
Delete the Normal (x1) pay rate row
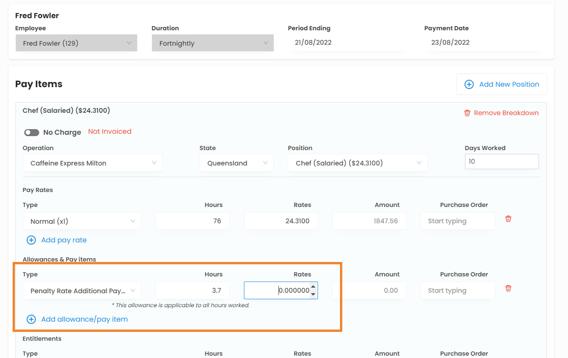click(x=508, y=219)
